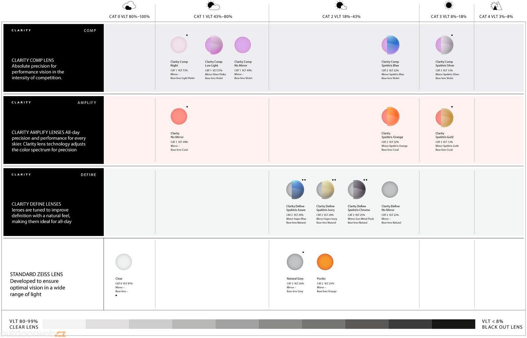Pick the Clarity Comp Low Light lens
527x338 pixels.
(214, 45)
